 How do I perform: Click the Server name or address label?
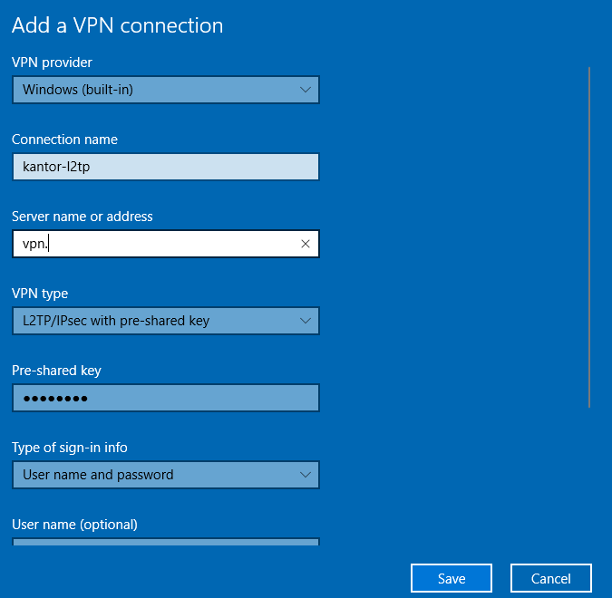[83, 217]
